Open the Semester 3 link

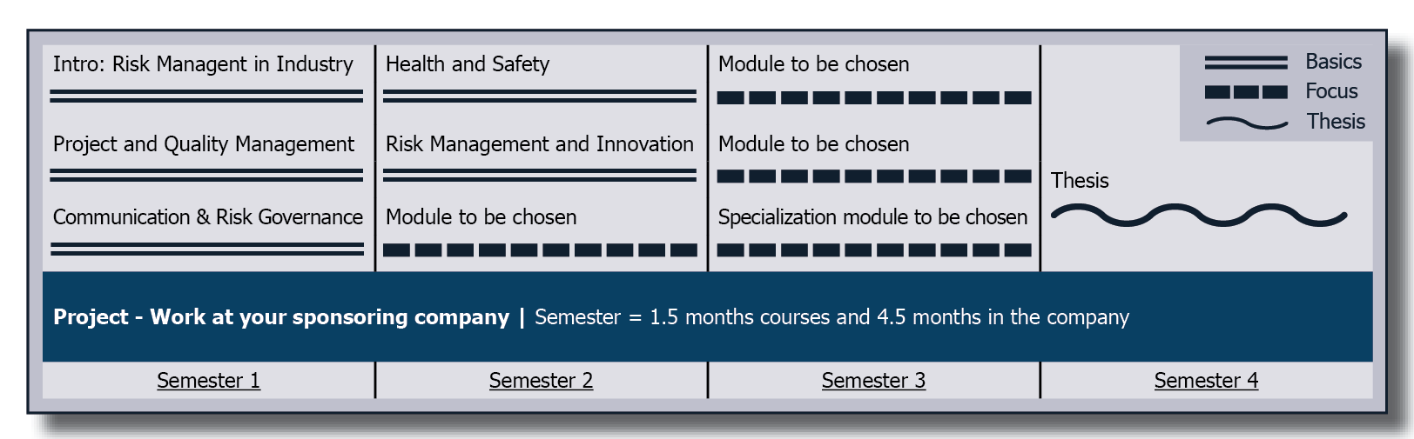pos(873,381)
